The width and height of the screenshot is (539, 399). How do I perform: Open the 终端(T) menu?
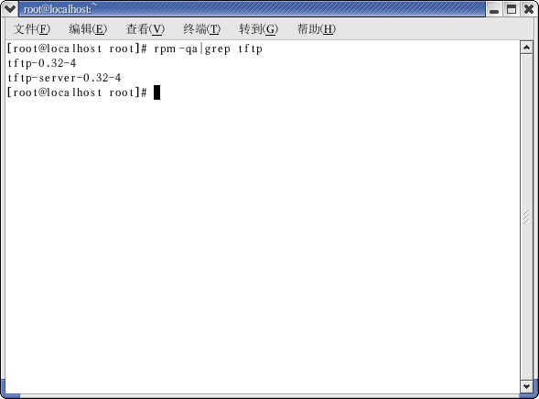click(x=201, y=29)
